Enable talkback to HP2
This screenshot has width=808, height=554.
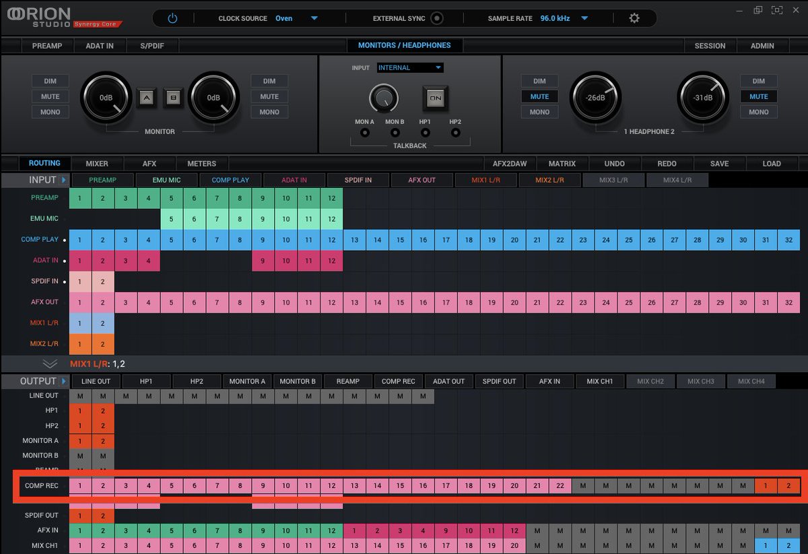455,133
